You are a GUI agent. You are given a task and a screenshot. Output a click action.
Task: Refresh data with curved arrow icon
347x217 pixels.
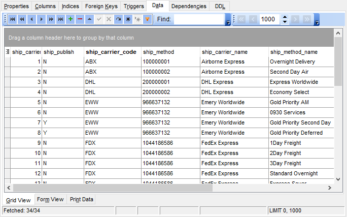[118, 19]
